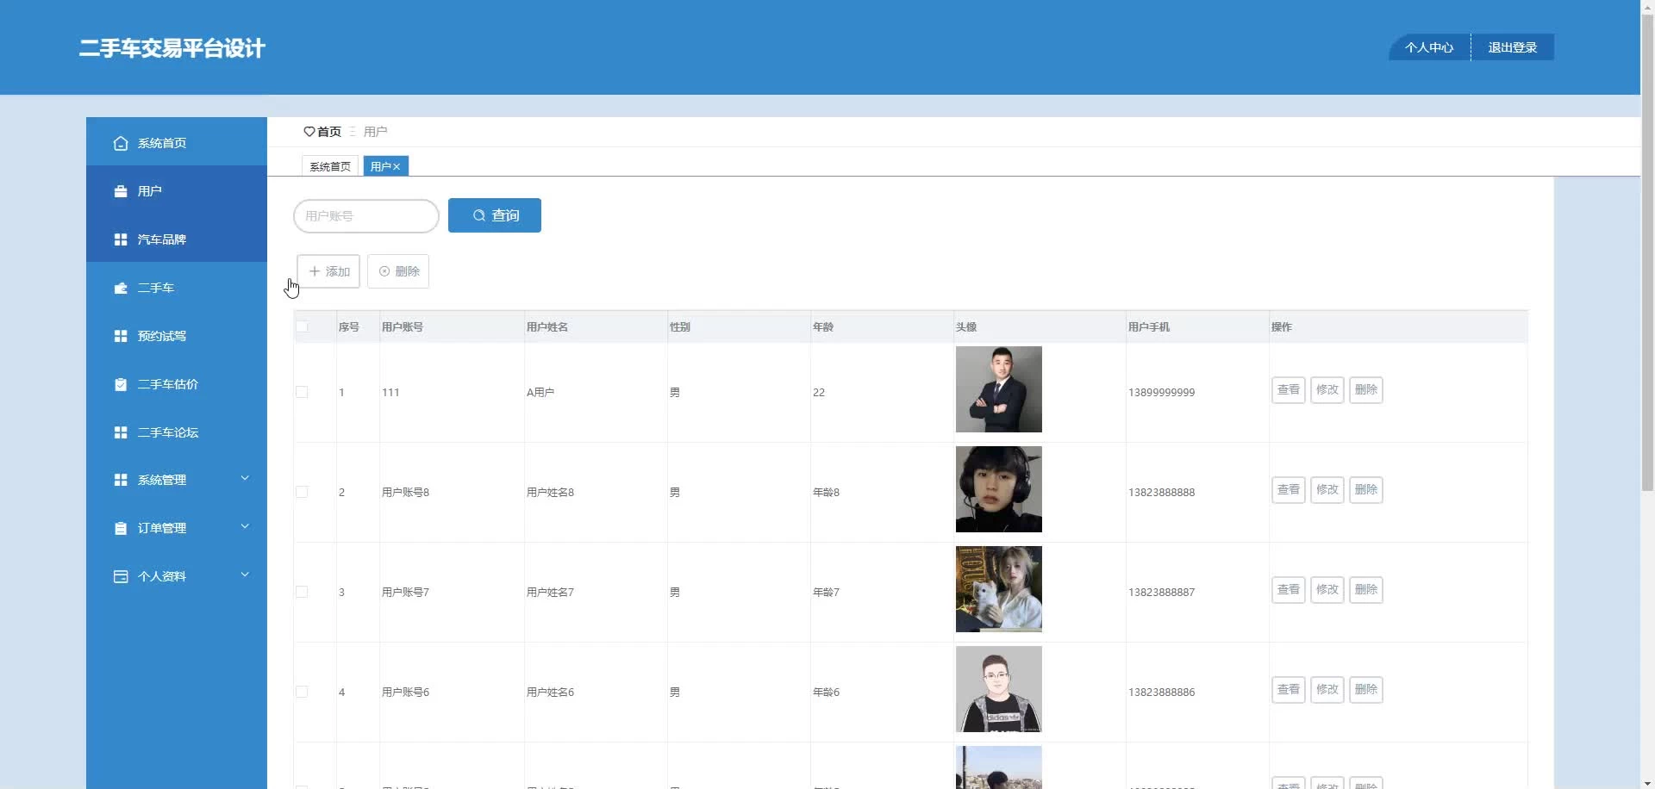
Task: Click 删除 for 用户账号8
Action: click(1366, 490)
